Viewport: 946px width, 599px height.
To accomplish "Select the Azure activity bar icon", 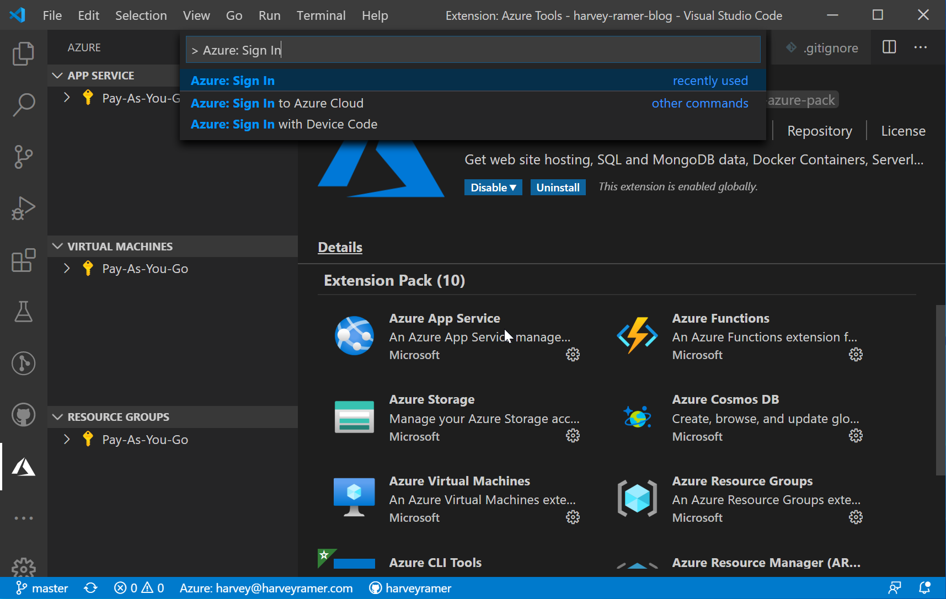I will coord(23,467).
